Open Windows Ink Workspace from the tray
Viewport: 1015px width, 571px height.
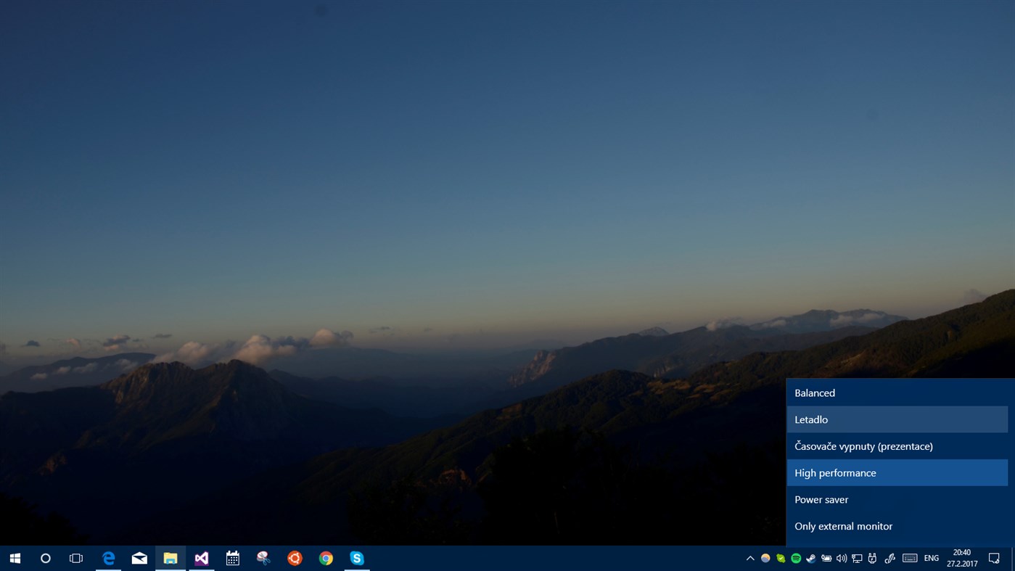(889, 558)
